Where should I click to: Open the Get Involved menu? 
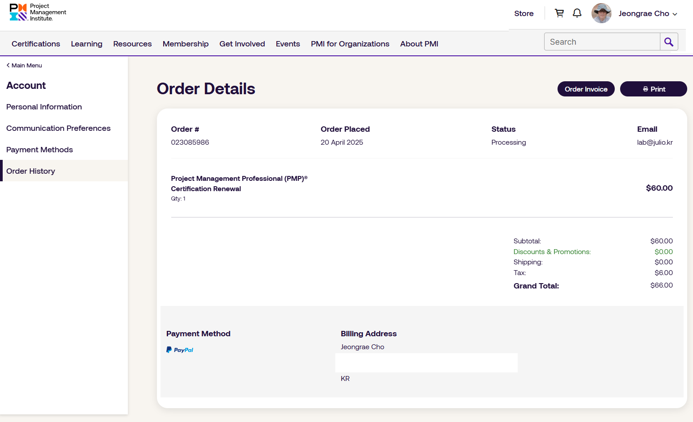[242, 44]
